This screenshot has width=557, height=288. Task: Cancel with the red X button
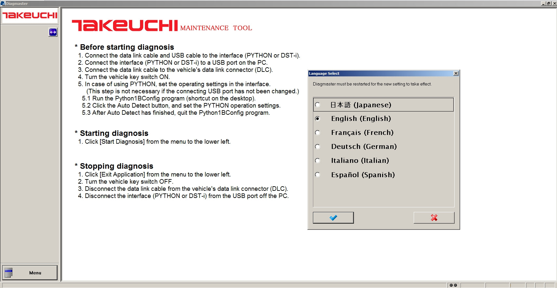pos(434,218)
